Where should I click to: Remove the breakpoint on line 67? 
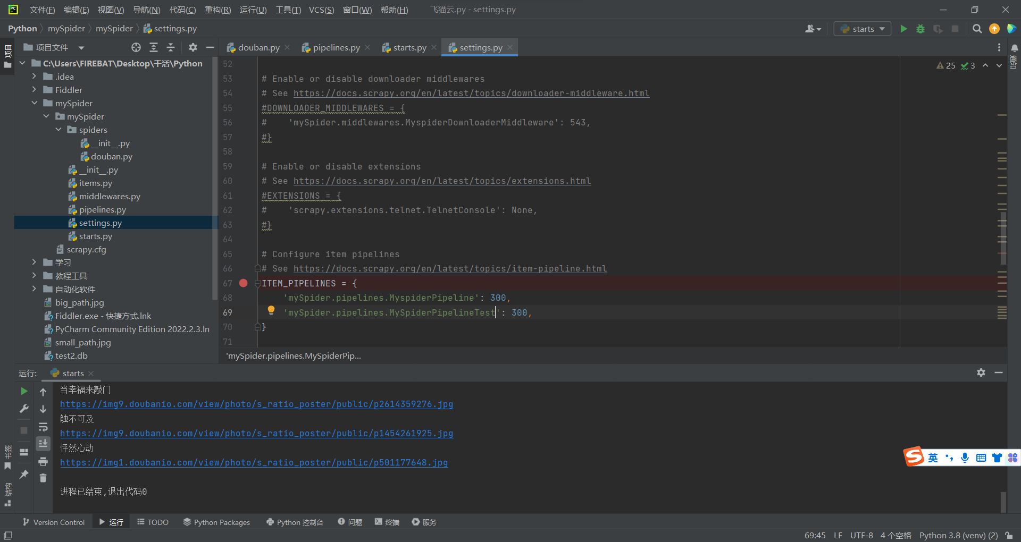(x=244, y=283)
